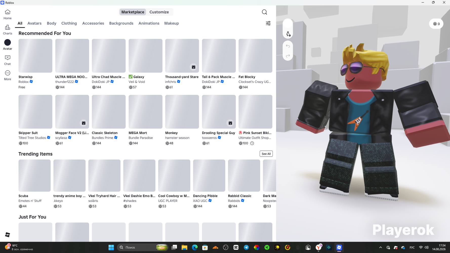
Task: Click the timer icon beside Pink Sunset price
Action: 252,143
